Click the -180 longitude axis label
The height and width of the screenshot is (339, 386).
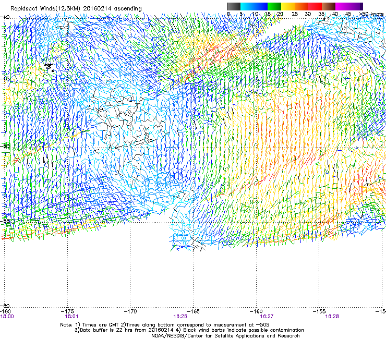[x=5, y=312]
